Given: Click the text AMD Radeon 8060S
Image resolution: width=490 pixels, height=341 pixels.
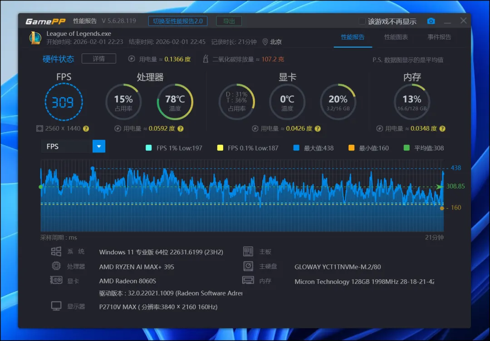Looking at the screenshot, I should (127, 281).
